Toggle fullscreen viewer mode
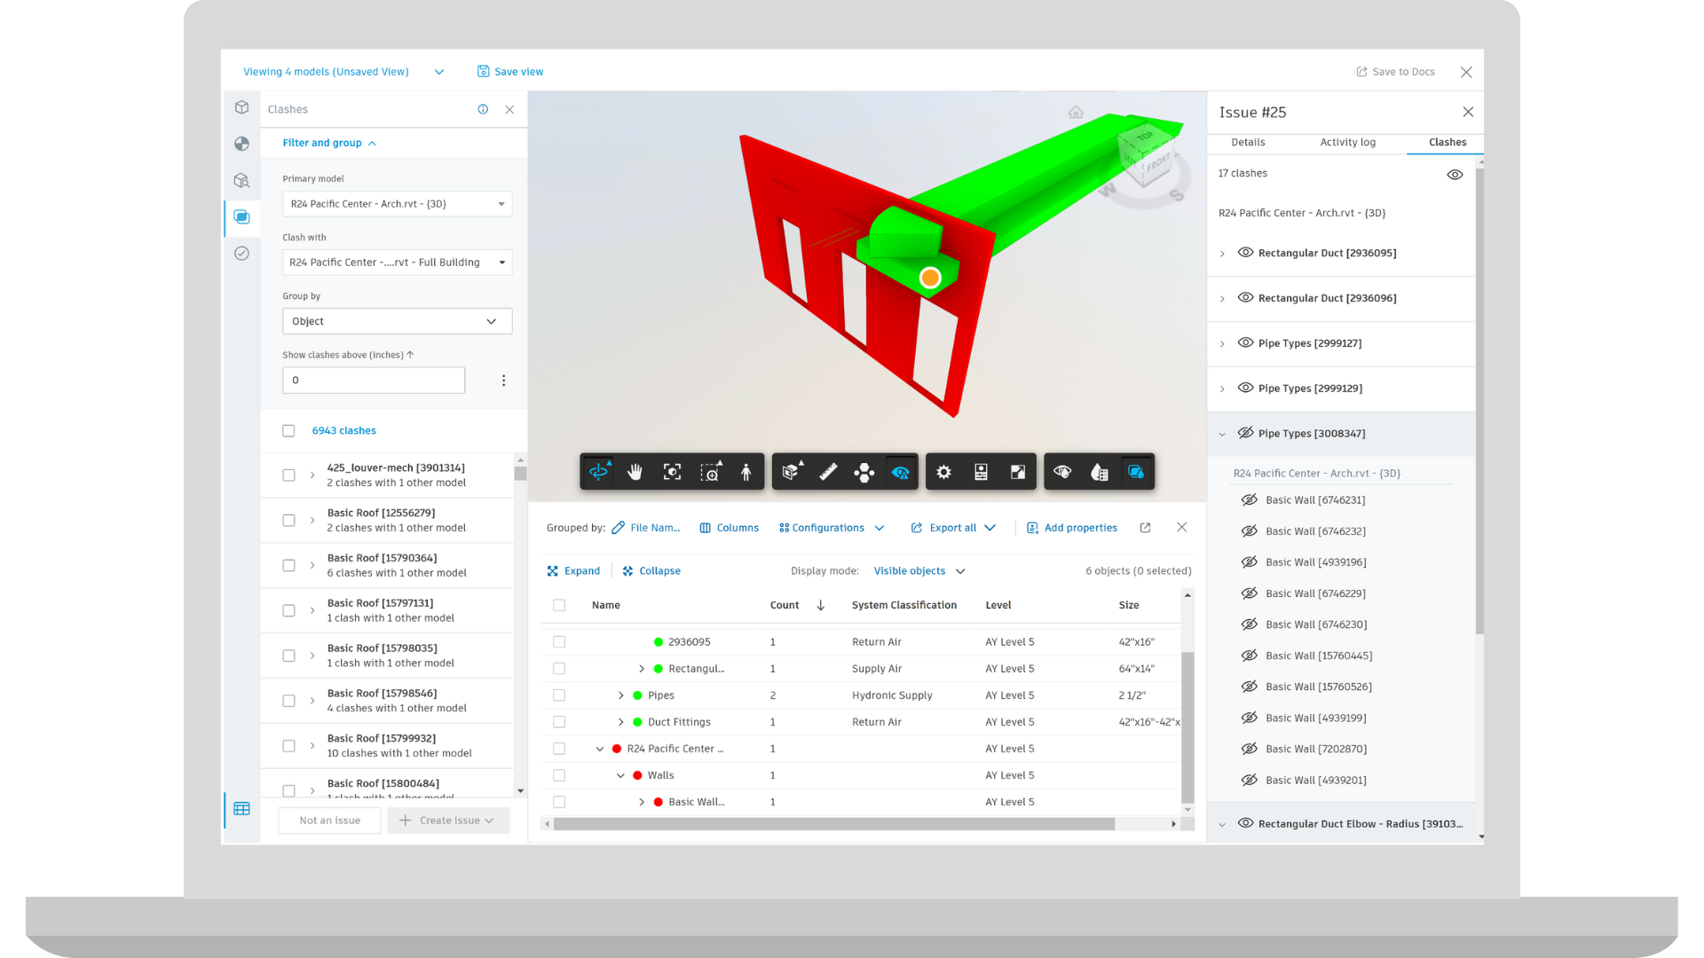The width and height of the screenshot is (1704, 958). click(1018, 472)
